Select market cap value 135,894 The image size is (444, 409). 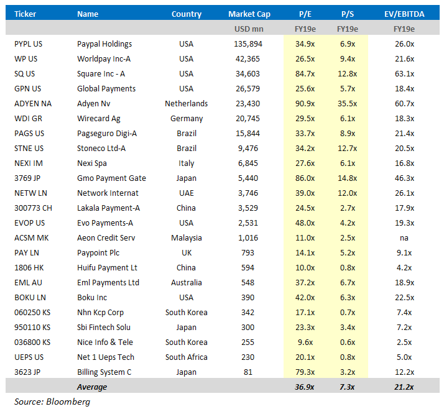[248, 44]
